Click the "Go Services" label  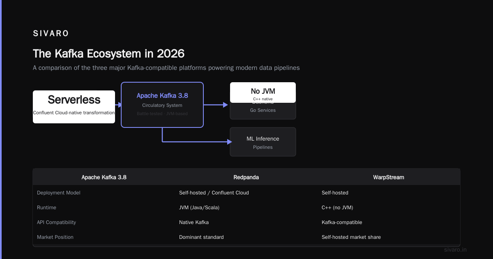(x=263, y=110)
